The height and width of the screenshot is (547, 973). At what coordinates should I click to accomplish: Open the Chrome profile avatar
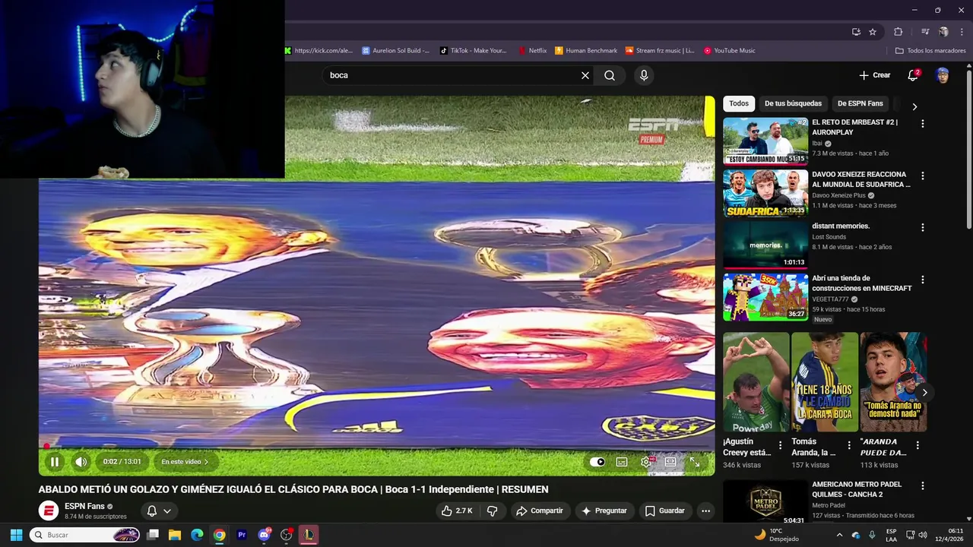pyautogui.click(x=943, y=32)
